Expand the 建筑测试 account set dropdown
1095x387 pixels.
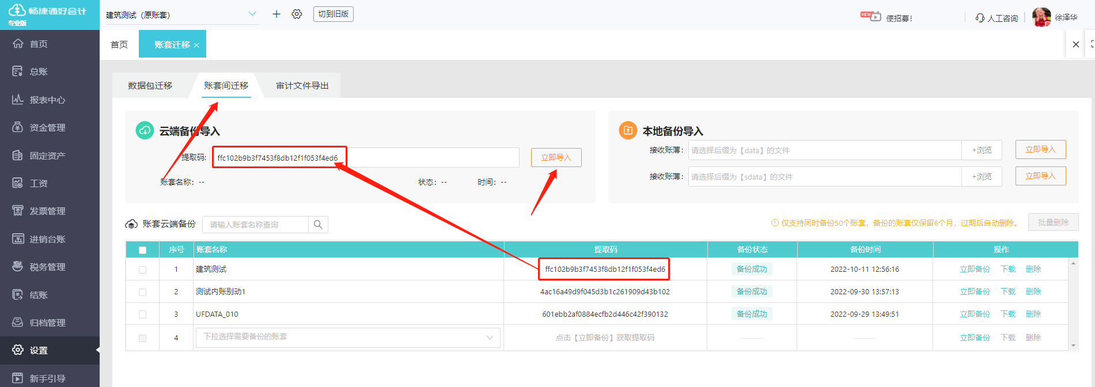click(252, 14)
